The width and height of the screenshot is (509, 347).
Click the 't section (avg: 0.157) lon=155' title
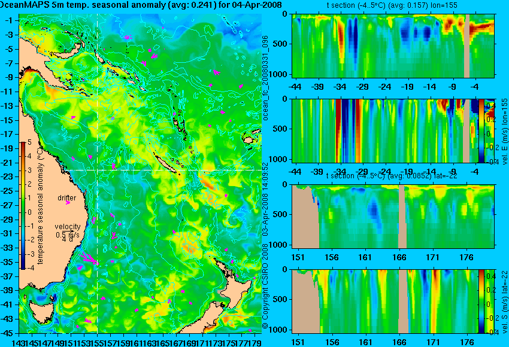click(x=392, y=5)
